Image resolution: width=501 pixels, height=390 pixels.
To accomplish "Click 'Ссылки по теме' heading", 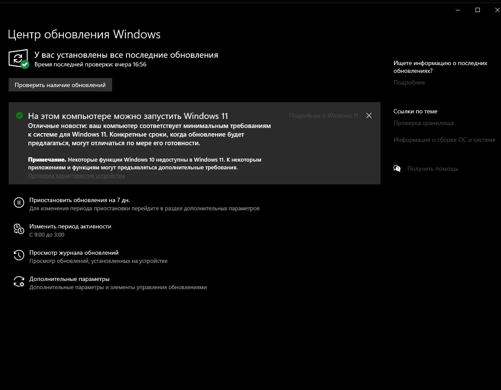I will (x=416, y=111).
